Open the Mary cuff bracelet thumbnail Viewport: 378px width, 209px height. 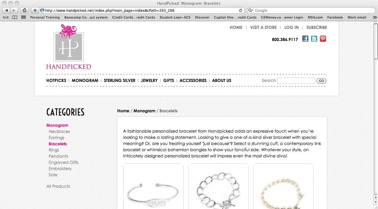(x=153, y=186)
